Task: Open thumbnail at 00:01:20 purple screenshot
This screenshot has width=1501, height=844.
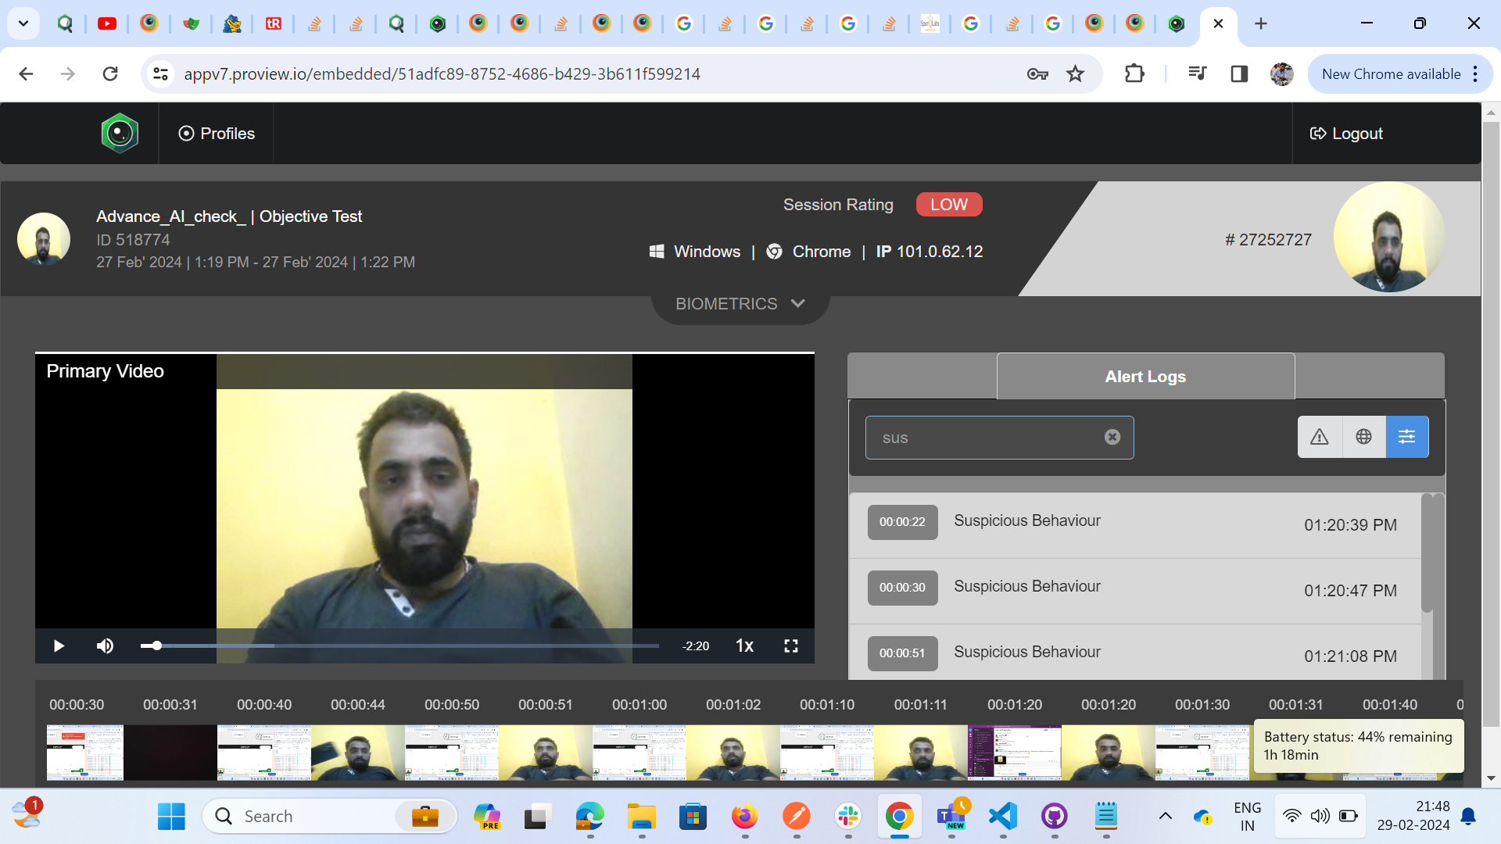Action: [x=1014, y=752]
